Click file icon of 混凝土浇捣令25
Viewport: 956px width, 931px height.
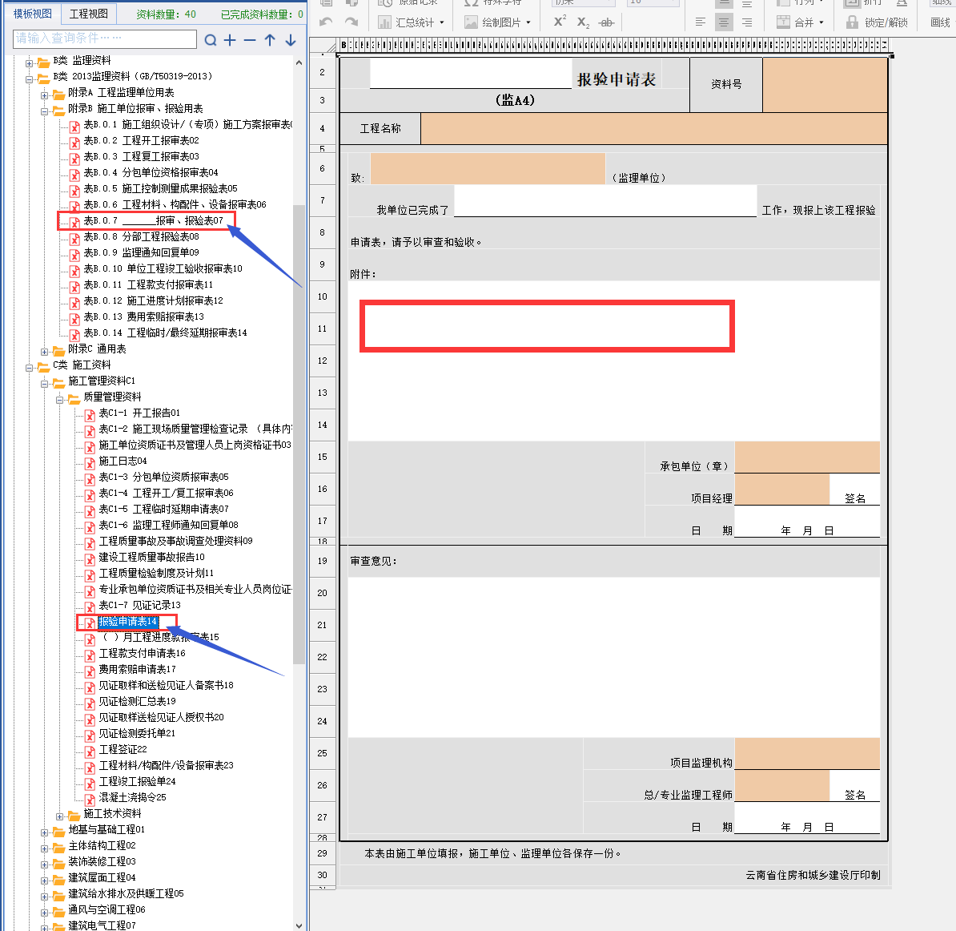pos(90,800)
